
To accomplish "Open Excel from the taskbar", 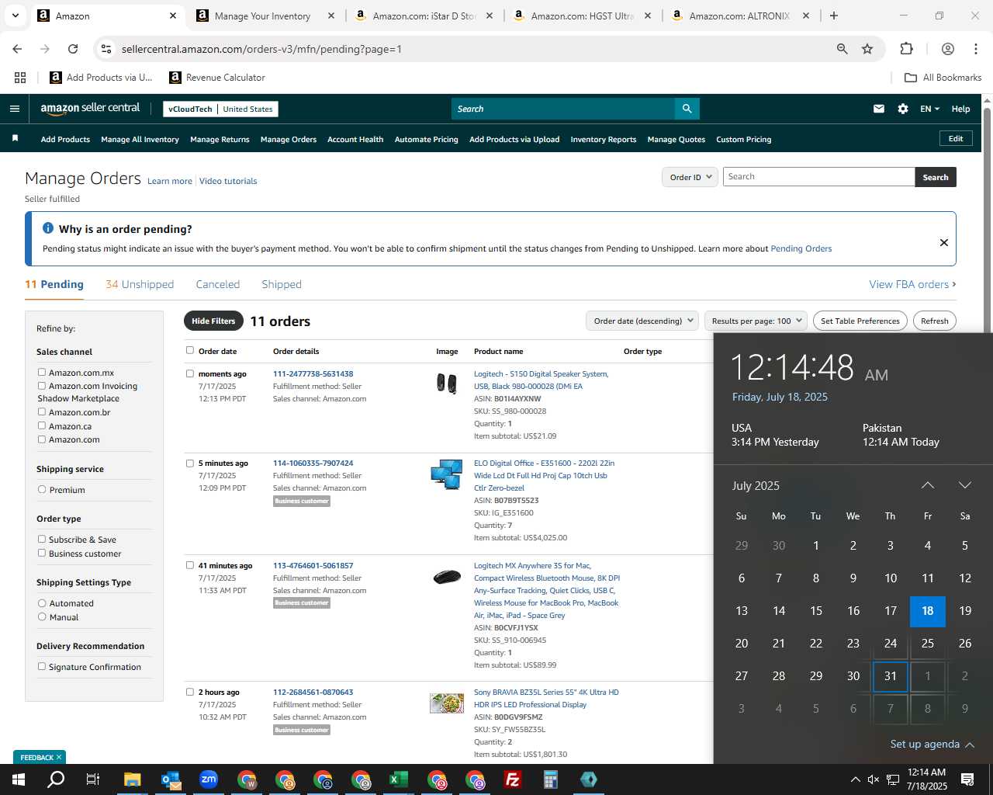I will pos(399,779).
